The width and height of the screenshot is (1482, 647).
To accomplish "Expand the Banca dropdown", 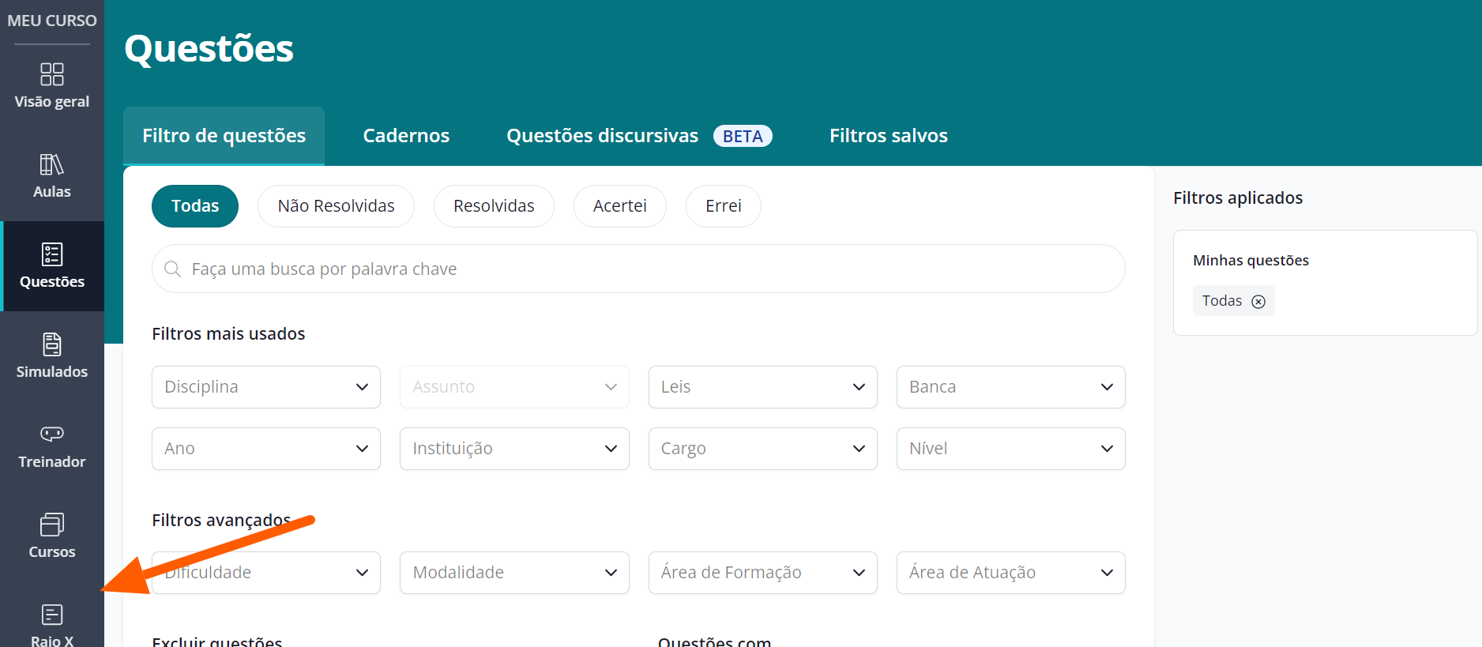I will [1011, 387].
